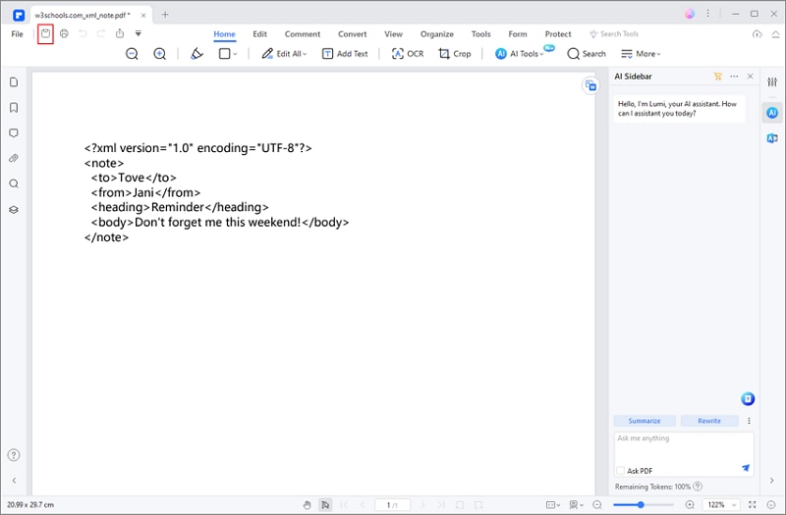Viewport: 786px width, 515px height.
Task: Open a new tab with plus icon
Action: tap(165, 15)
